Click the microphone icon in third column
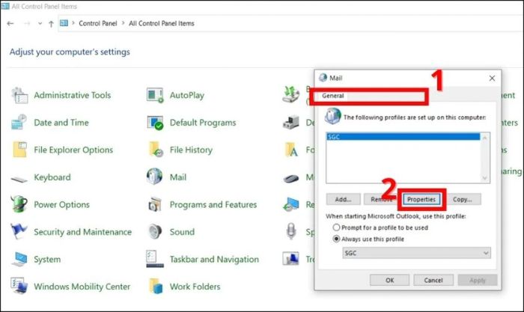The height and width of the screenshot is (312, 524). pos(291,231)
